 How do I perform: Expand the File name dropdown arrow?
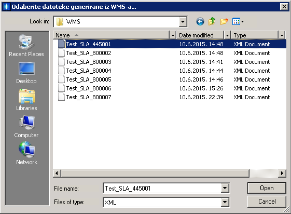pos(225,188)
